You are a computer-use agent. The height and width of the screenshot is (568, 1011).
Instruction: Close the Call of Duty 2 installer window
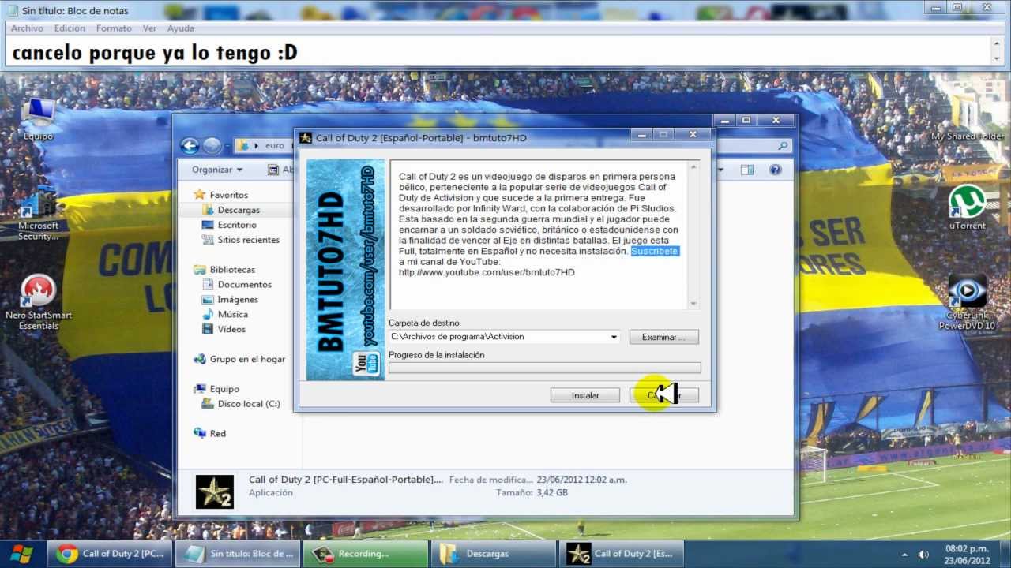pyautogui.click(x=693, y=135)
